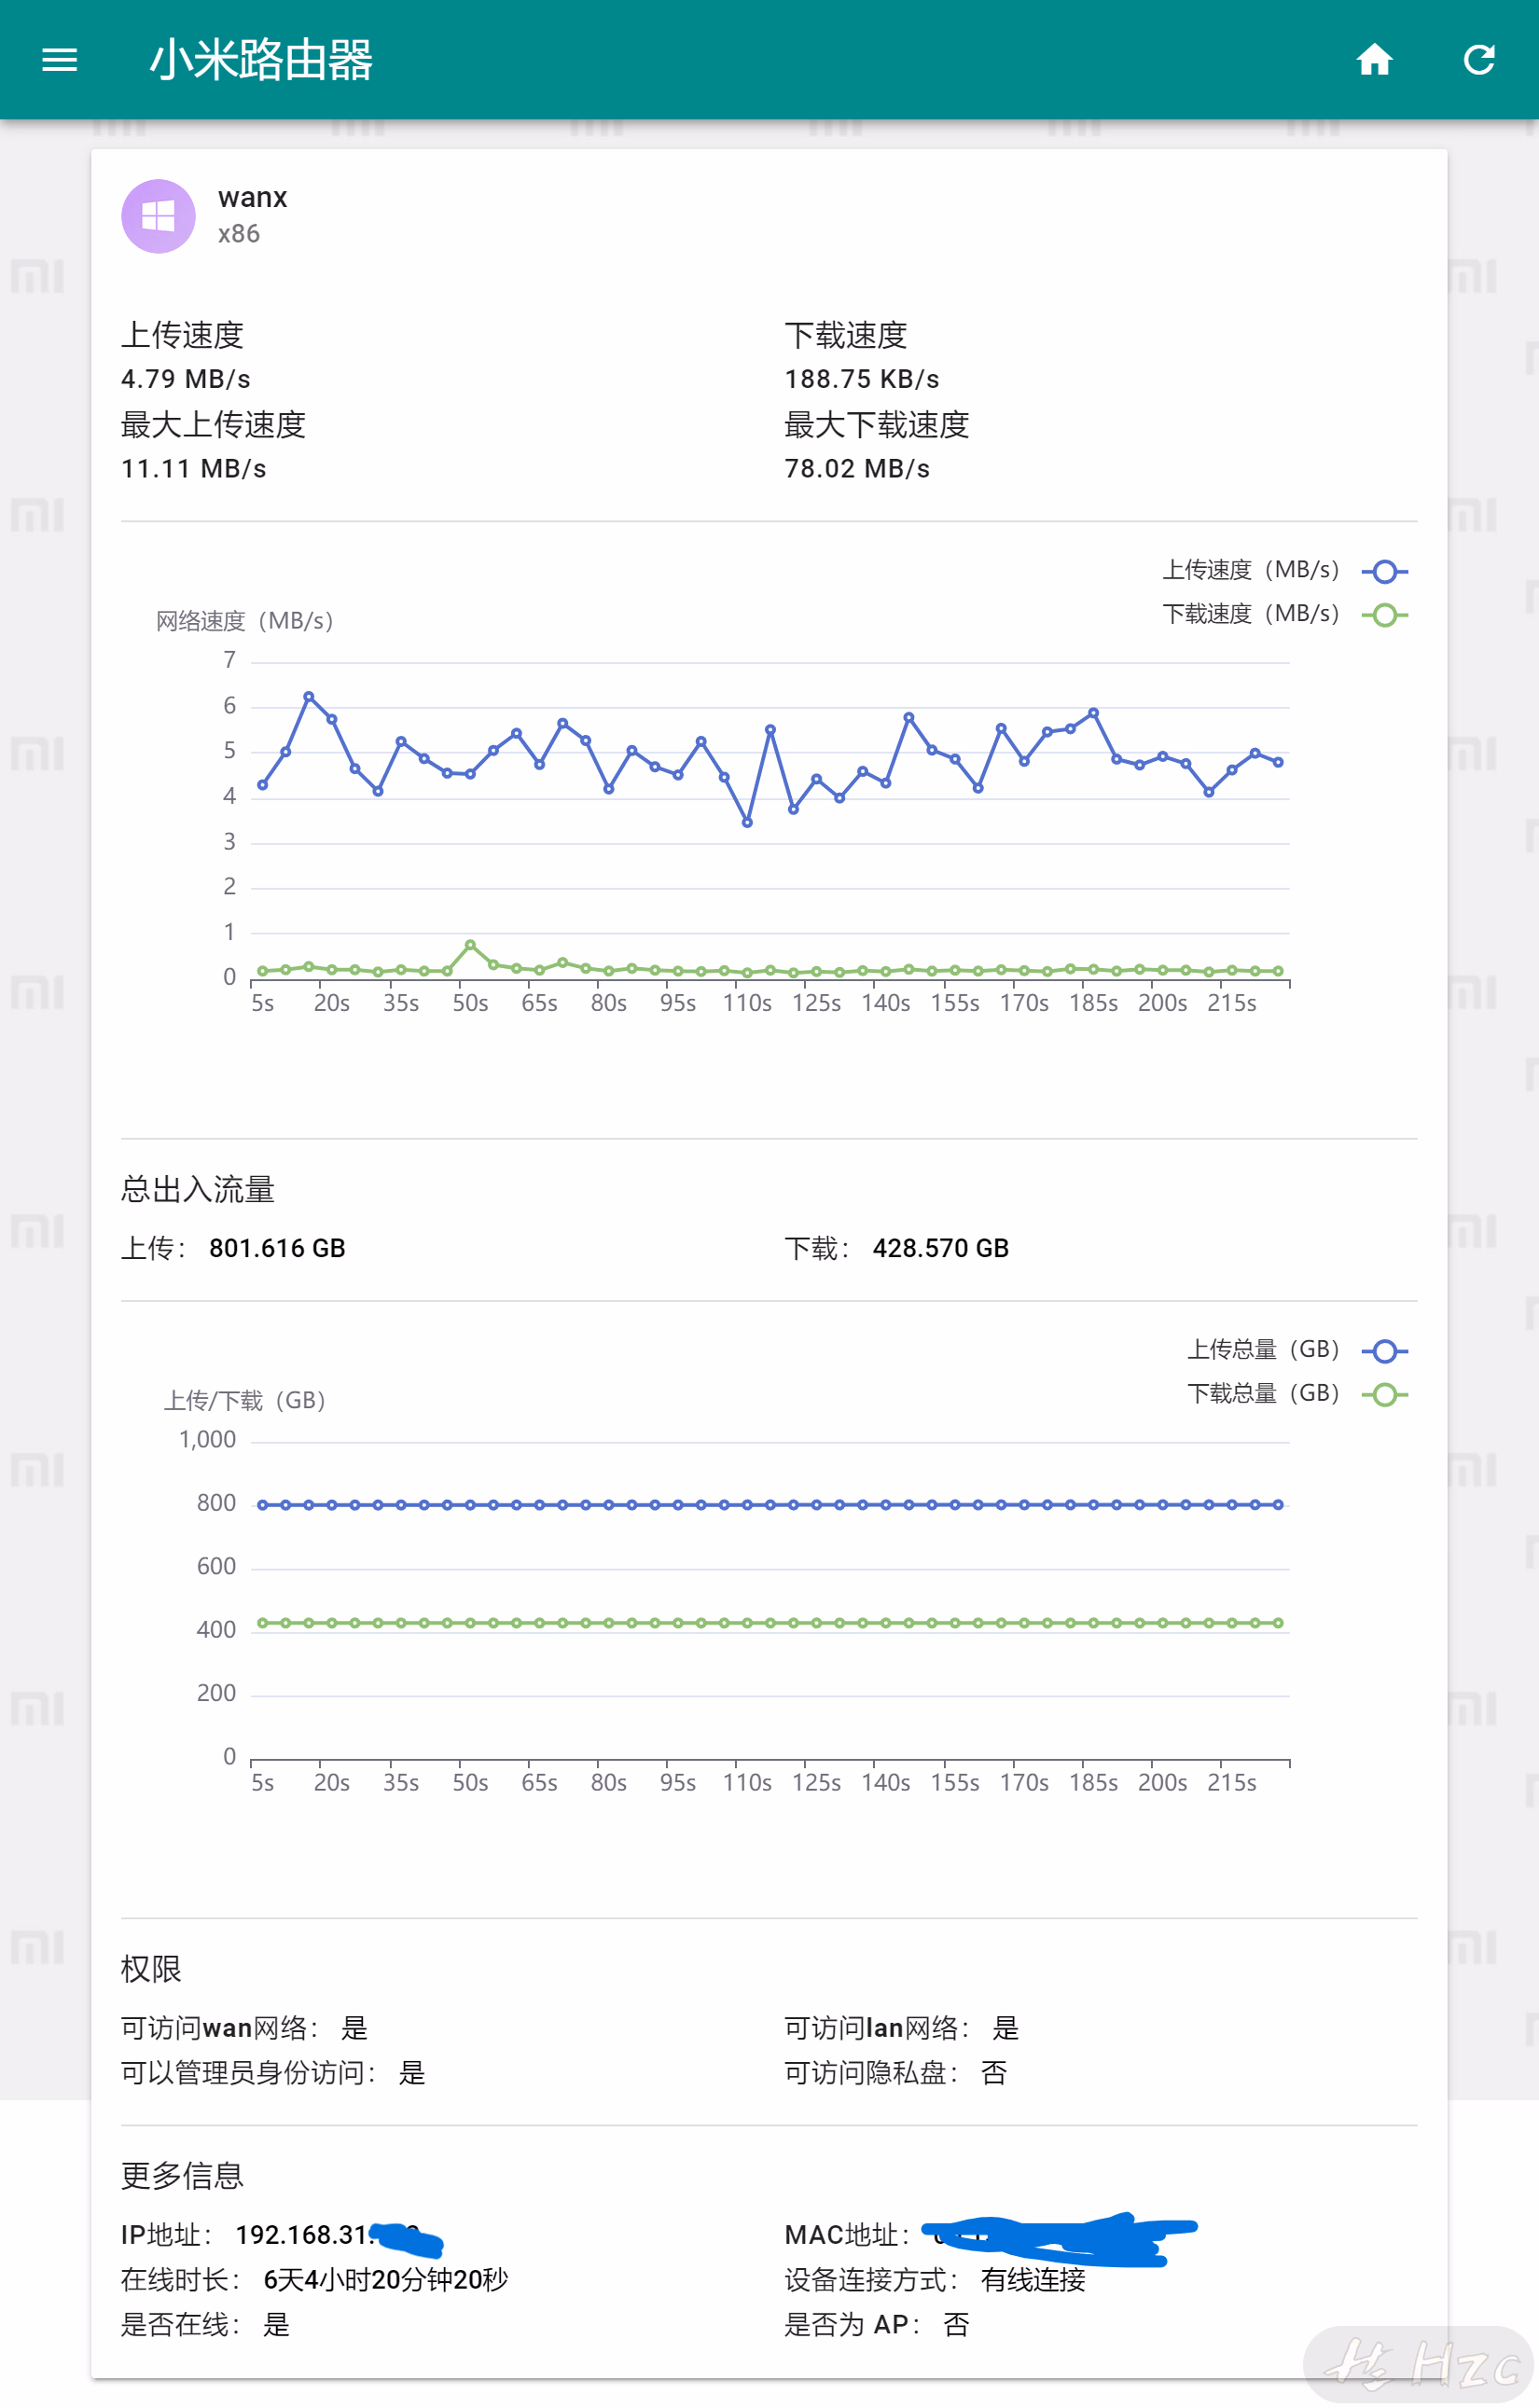The height and width of the screenshot is (2408, 1539).
Task: Toggle 上传总量（GB） legend series
Action: point(1297,1351)
